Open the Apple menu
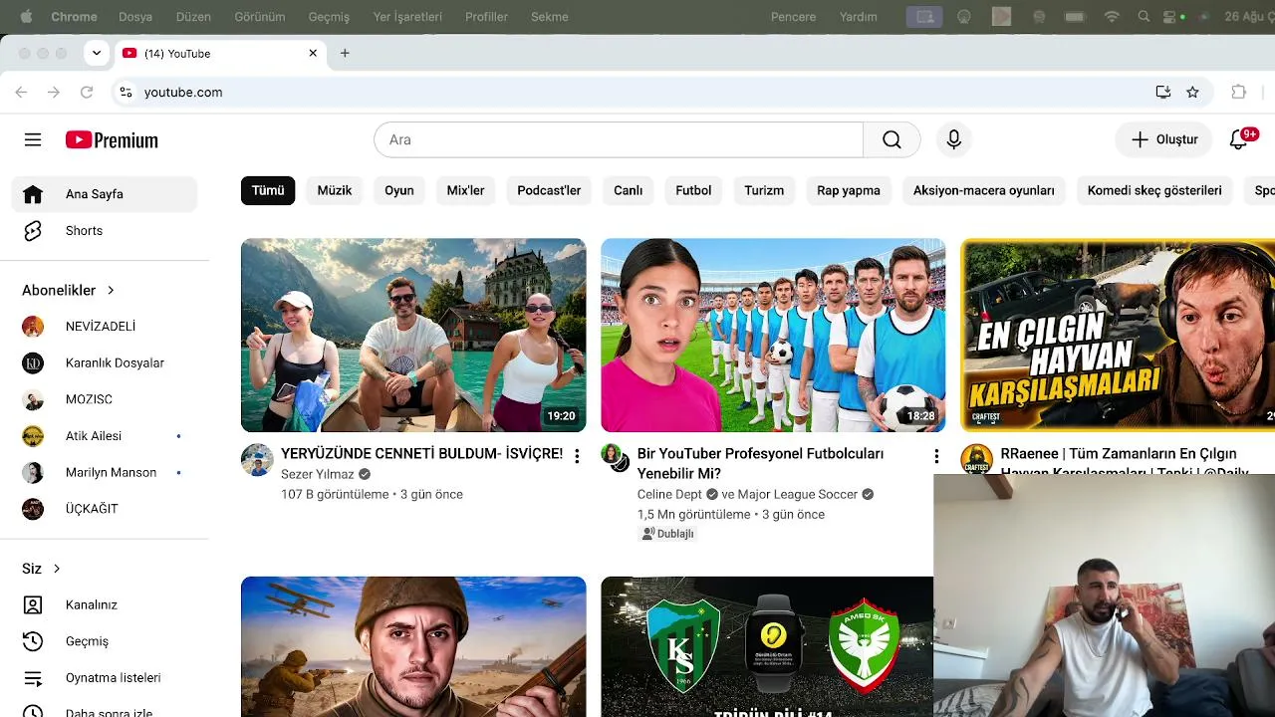Image resolution: width=1275 pixels, height=717 pixels. click(x=26, y=17)
